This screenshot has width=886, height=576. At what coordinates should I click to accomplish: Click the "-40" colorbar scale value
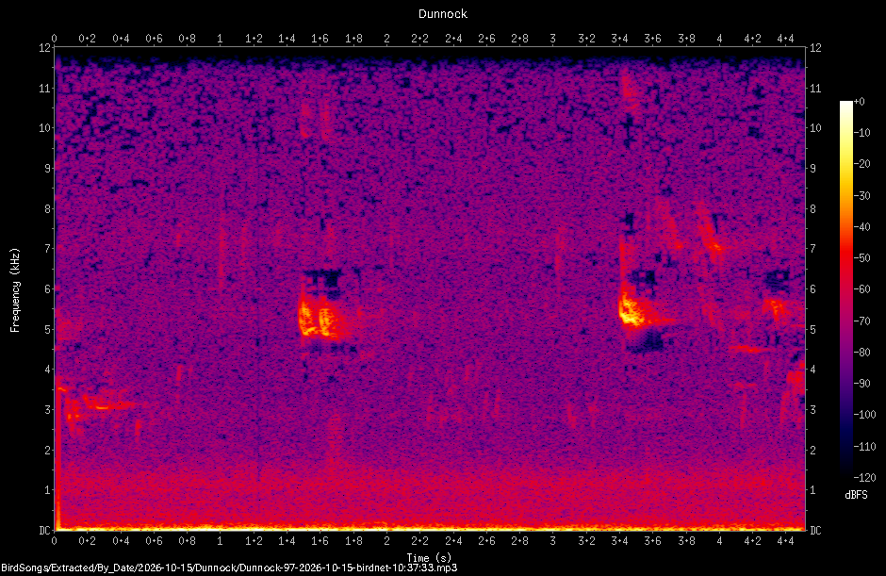(861, 226)
